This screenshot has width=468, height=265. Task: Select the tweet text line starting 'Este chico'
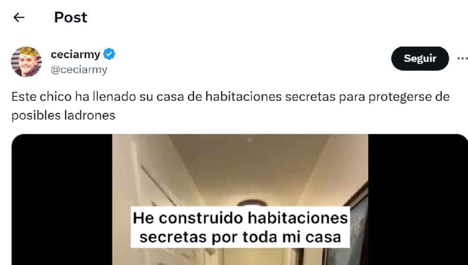[230, 97]
